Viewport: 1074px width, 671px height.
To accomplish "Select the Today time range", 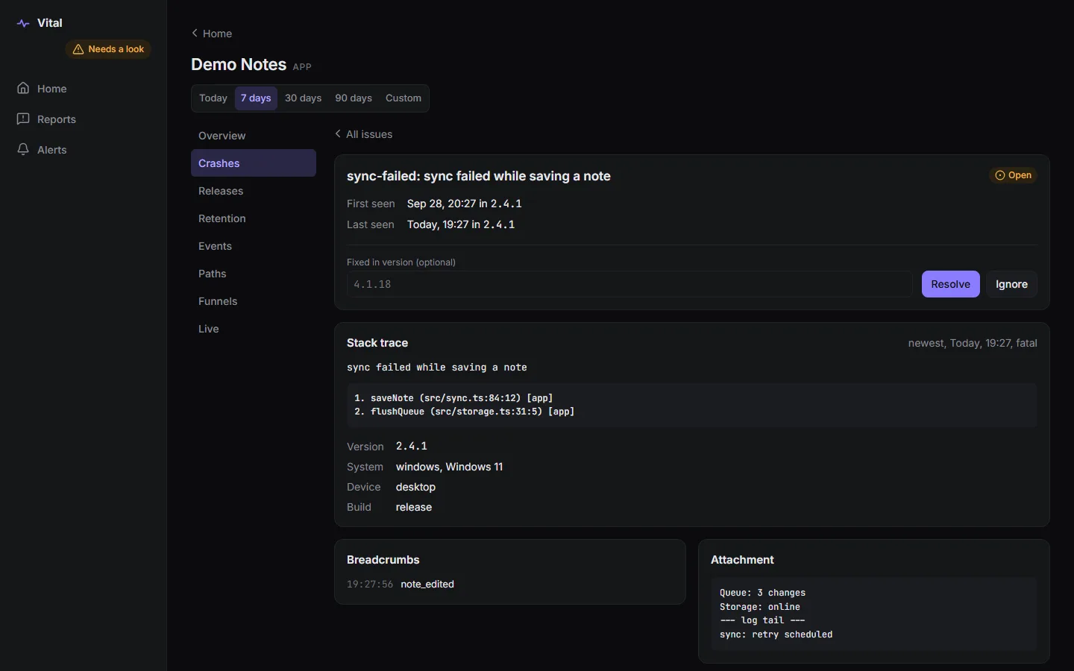I will (x=213, y=98).
